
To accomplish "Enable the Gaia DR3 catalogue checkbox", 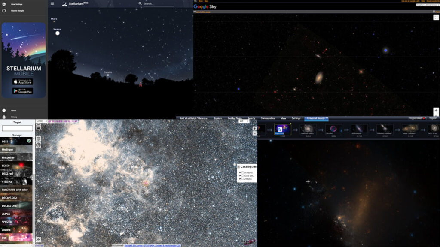I will coord(243,175).
